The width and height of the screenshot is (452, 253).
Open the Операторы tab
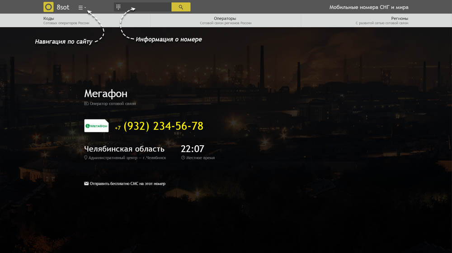[x=226, y=20]
